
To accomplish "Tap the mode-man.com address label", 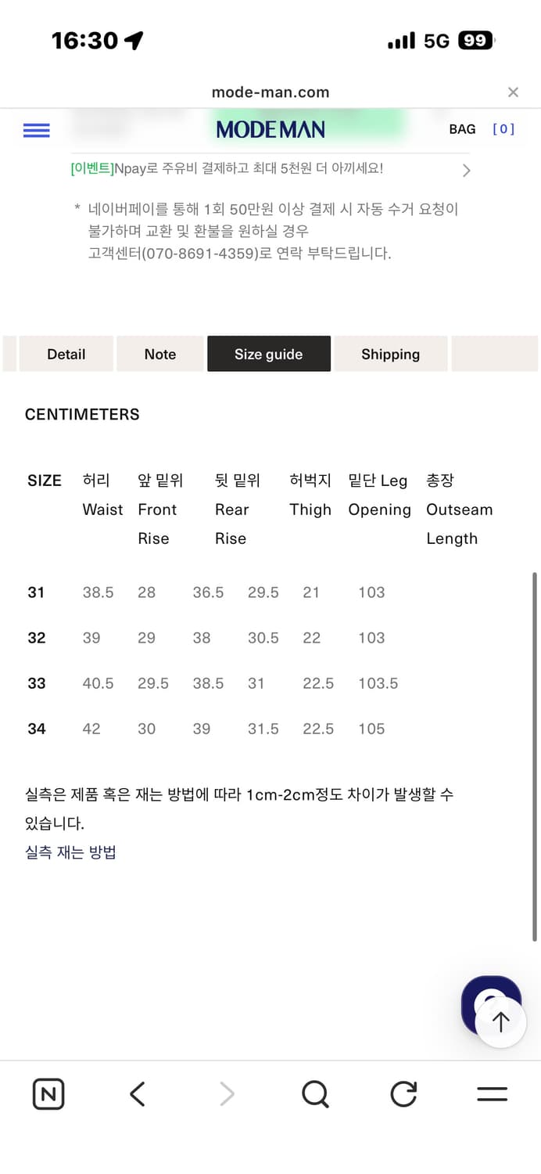I will pos(270,92).
